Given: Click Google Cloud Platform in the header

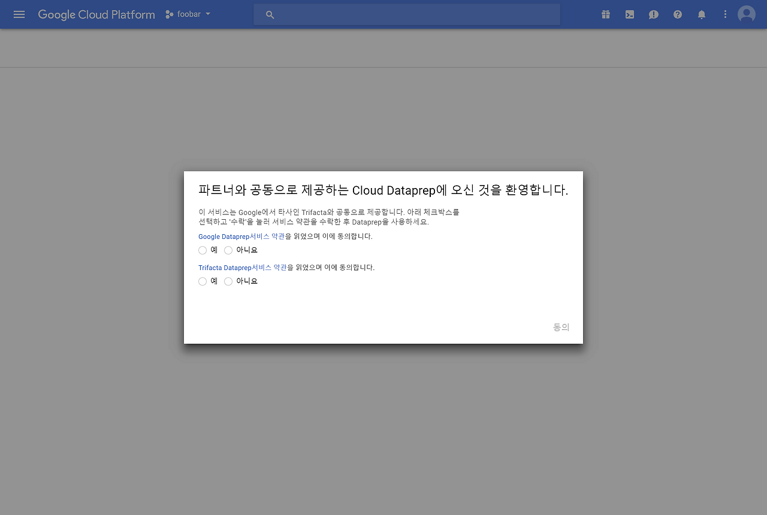Looking at the screenshot, I should [96, 14].
